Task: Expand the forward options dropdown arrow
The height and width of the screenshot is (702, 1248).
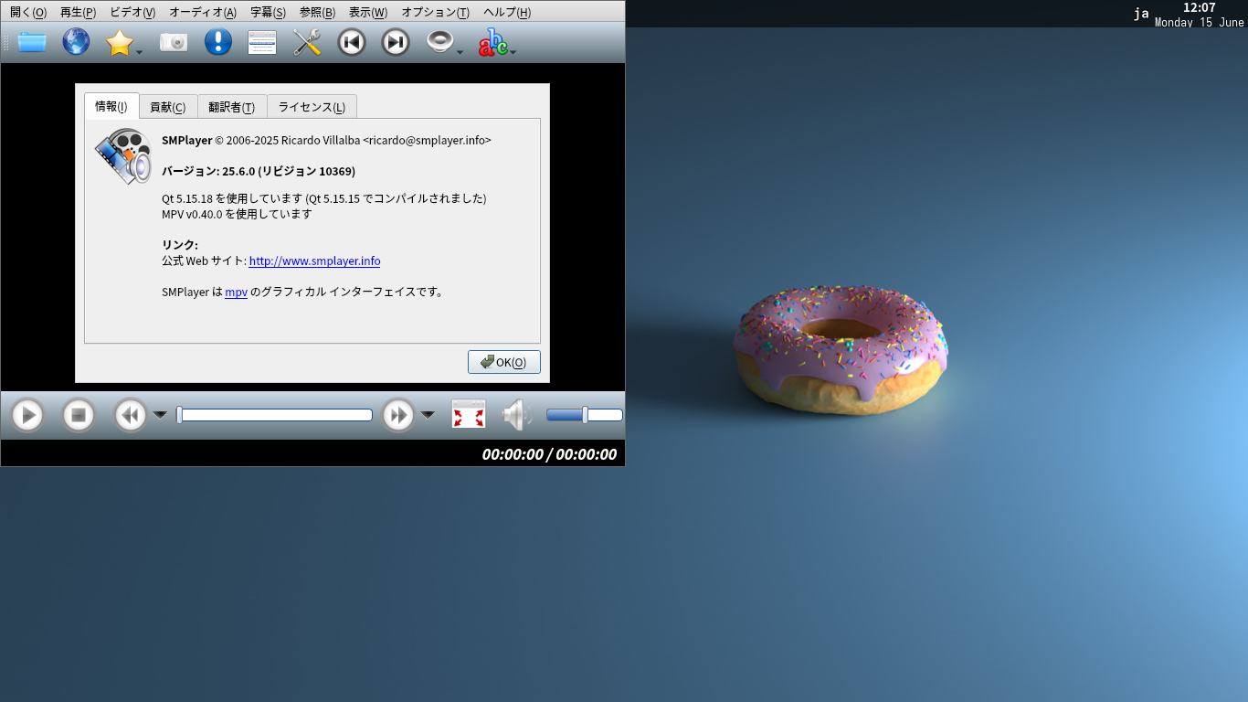Action: 428,415
